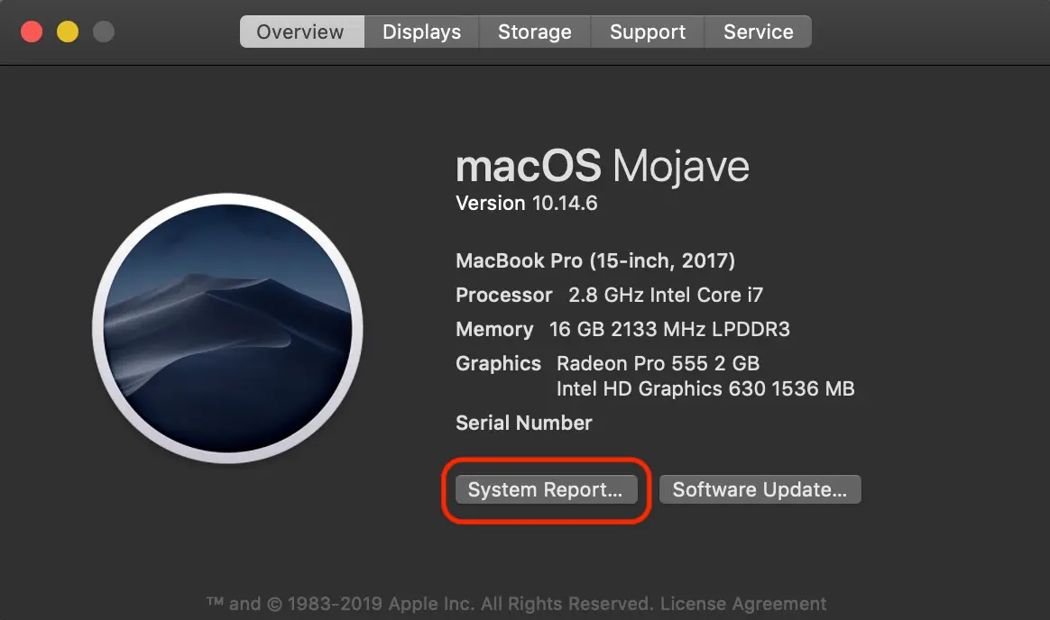Switch to the Displays tab
1050x620 pixels.
coord(422,32)
